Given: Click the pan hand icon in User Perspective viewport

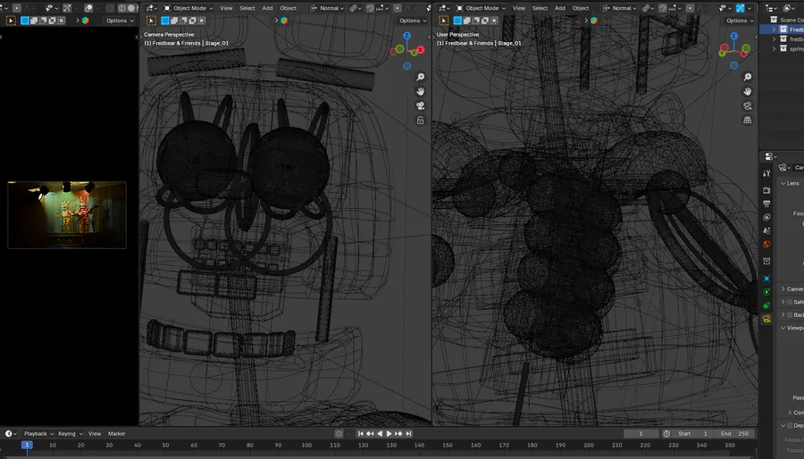Looking at the screenshot, I should 748,91.
